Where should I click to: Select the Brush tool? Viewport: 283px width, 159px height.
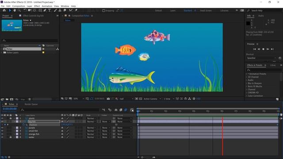point(55,11)
